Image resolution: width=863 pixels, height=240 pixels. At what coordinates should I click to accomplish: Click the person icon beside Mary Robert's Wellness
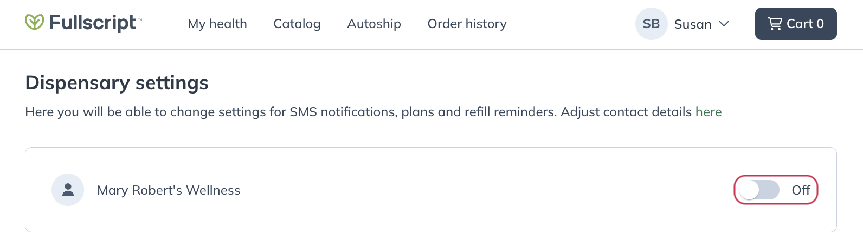pyautogui.click(x=68, y=190)
